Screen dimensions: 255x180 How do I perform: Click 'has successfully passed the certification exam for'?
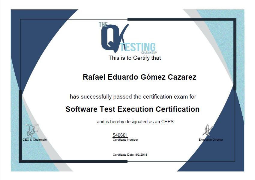[x=133, y=96]
